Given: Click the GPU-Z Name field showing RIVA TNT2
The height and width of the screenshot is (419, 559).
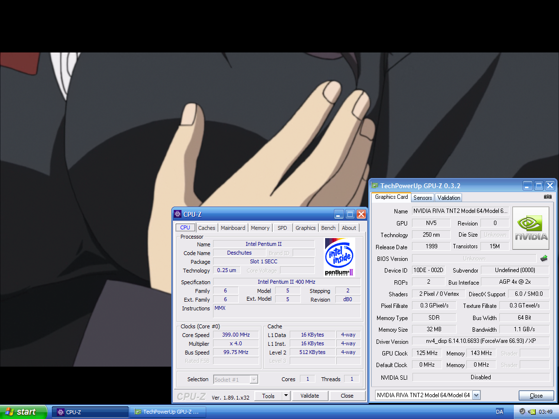Looking at the screenshot, I should [460, 211].
